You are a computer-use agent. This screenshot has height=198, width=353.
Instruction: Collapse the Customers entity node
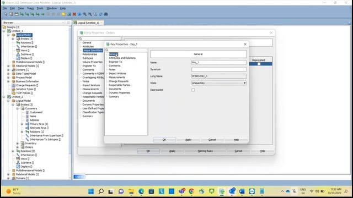tap(17, 108)
